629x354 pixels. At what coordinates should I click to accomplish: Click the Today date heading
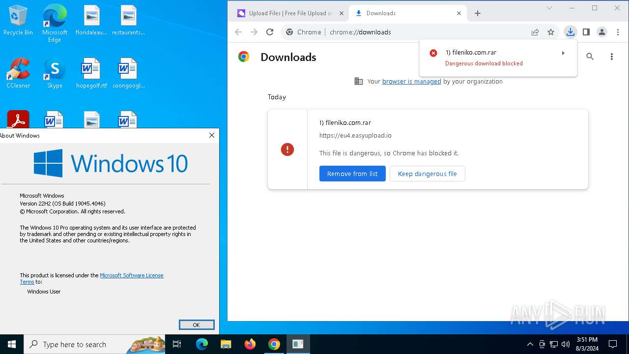tap(277, 97)
